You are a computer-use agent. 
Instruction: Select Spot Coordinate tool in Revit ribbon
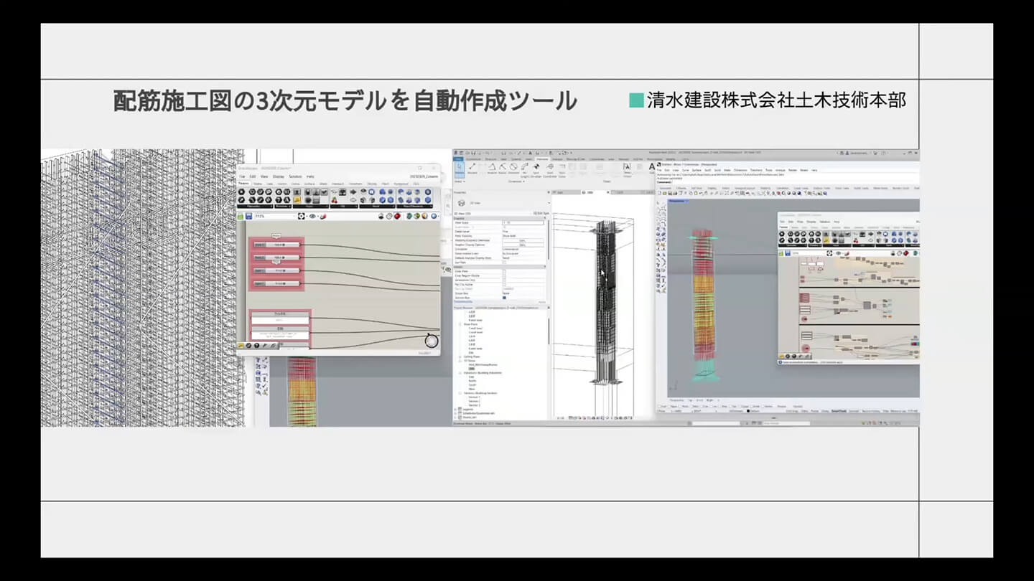pos(550,169)
